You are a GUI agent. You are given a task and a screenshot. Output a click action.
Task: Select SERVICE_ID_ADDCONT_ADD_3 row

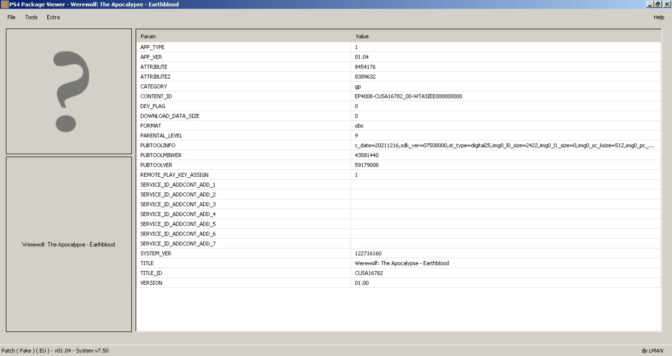tap(398, 204)
